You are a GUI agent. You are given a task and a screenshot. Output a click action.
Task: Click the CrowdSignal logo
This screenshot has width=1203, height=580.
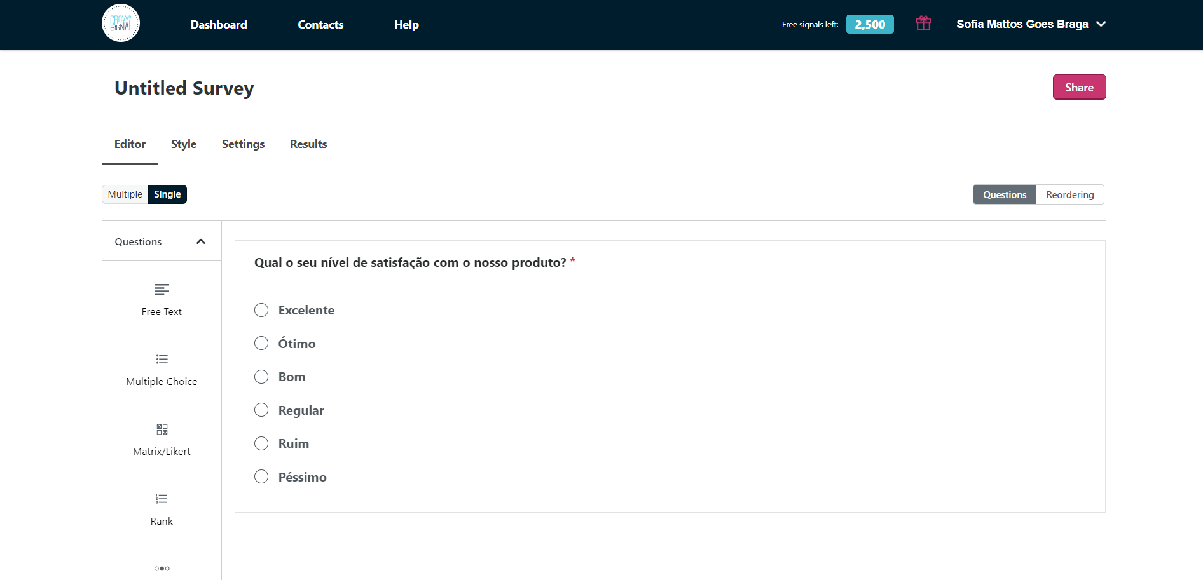click(x=121, y=24)
